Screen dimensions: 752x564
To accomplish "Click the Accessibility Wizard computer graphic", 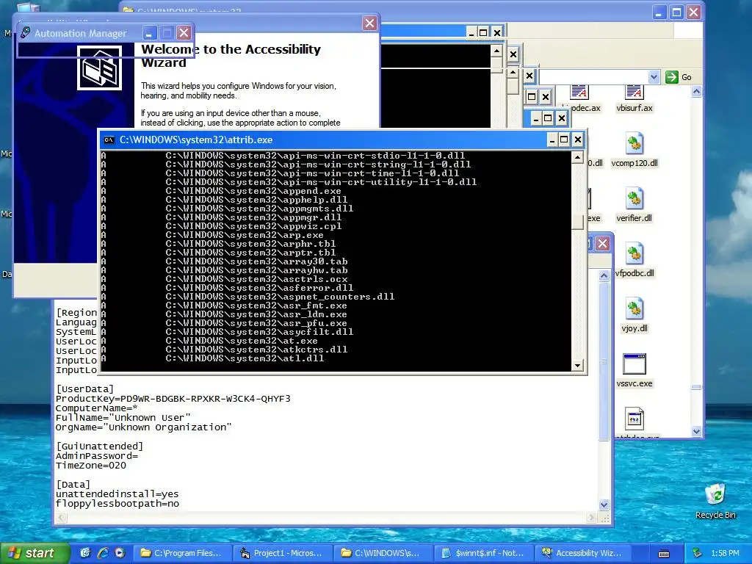I will 99,68.
